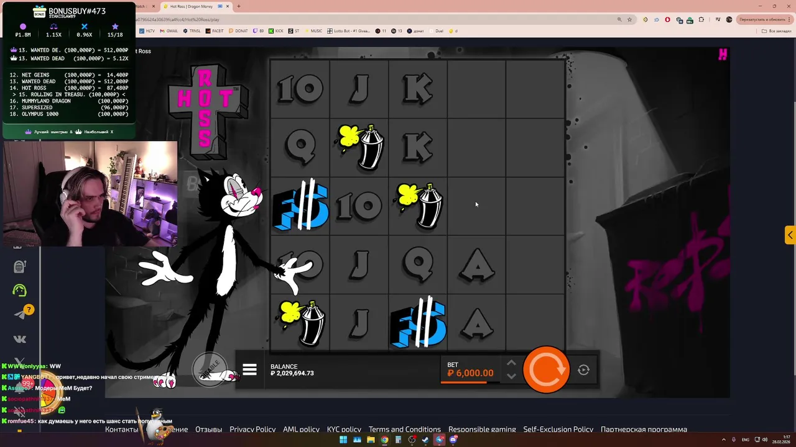Bookmark this page with star icon

[629, 19]
